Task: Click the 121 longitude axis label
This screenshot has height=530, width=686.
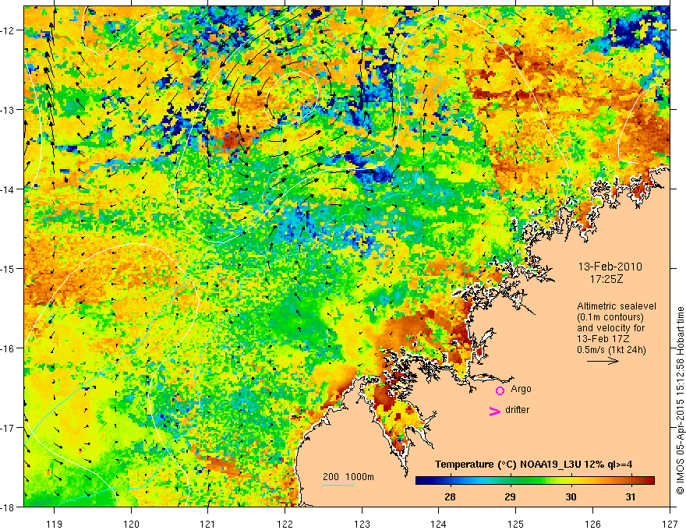Action: click(x=208, y=524)
